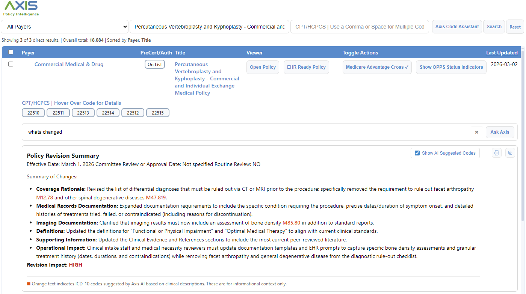Click the AXIS Policy Intelligence logo
This screenshot has width=526, height=294.
(x=21, y=8)
